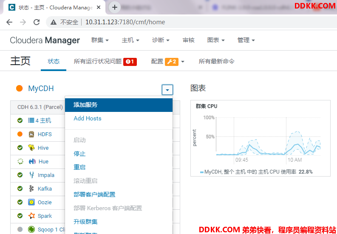Click the Sqoop service icon
The width and height of the screenshot is (337, 234).
click(31, 229)
